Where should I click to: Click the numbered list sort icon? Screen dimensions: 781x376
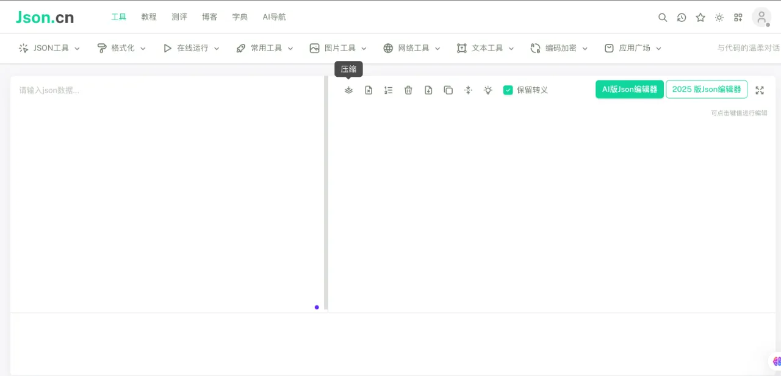(x=388, y=90)
